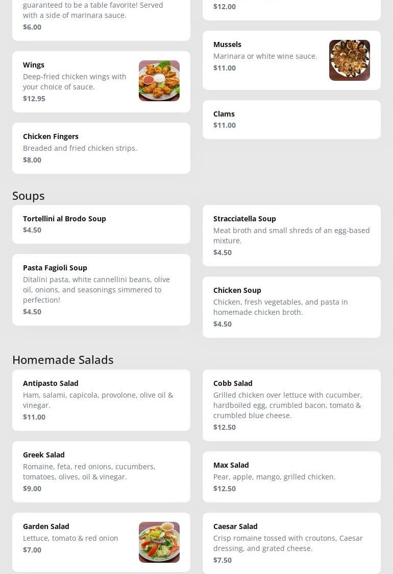Image resolution: width=393 pixels, height=574 pixels.
Task: Open the Garden Salad photo
Action: coord(159,542)
